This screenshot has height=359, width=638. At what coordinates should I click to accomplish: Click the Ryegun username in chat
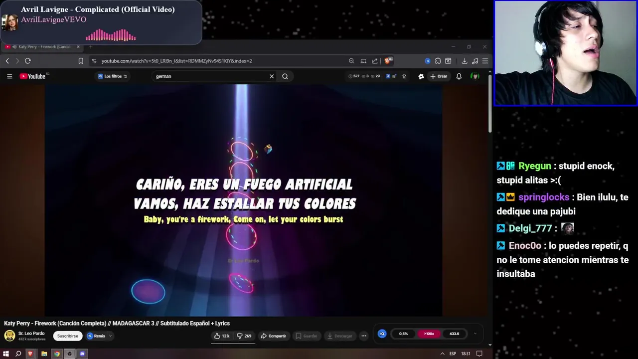click(x=535, y=166)
